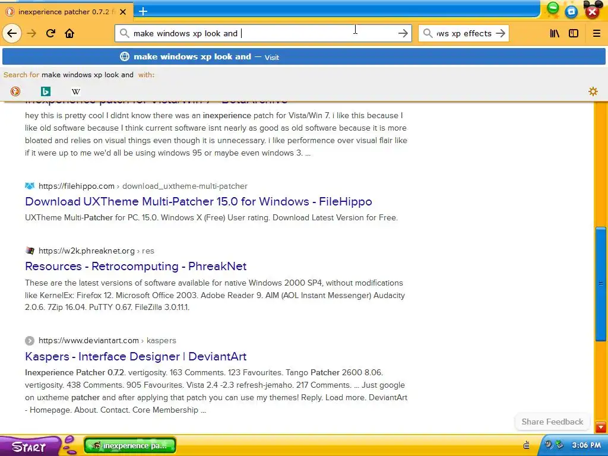The width and height of the screenshot is (608, 456).
Task: Click the device tray icon beside notification area
Action: click(x=527, y=445)
